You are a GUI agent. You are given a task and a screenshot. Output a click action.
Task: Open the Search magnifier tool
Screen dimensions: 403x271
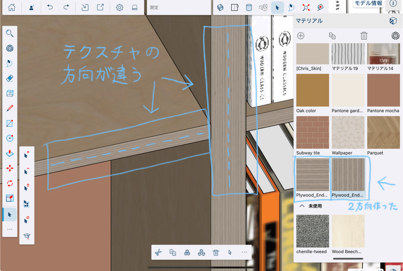pos(10,33)
